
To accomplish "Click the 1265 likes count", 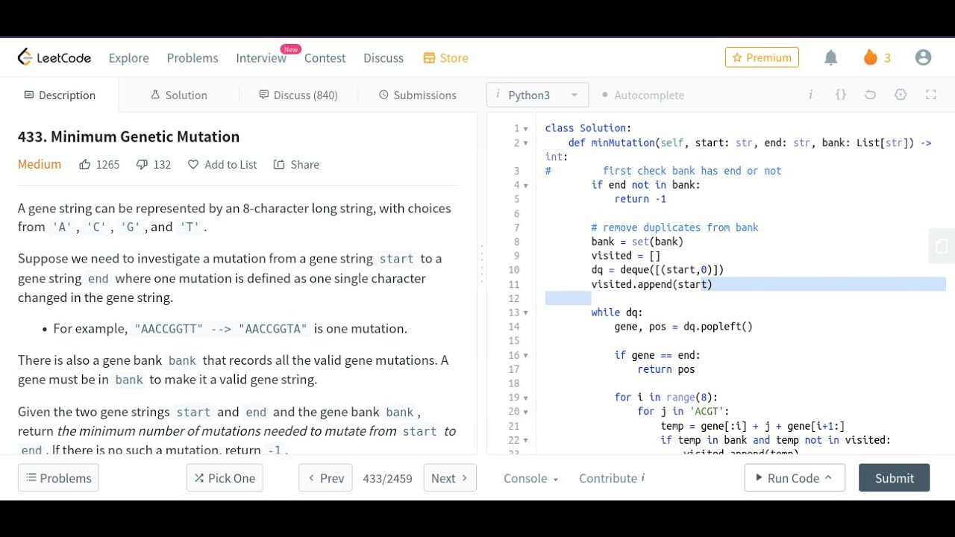I will tap(108, 164).
